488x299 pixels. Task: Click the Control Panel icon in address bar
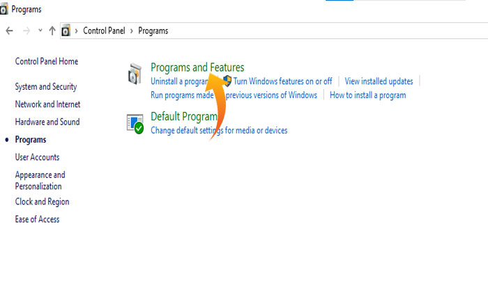click(x=66, y=31)
